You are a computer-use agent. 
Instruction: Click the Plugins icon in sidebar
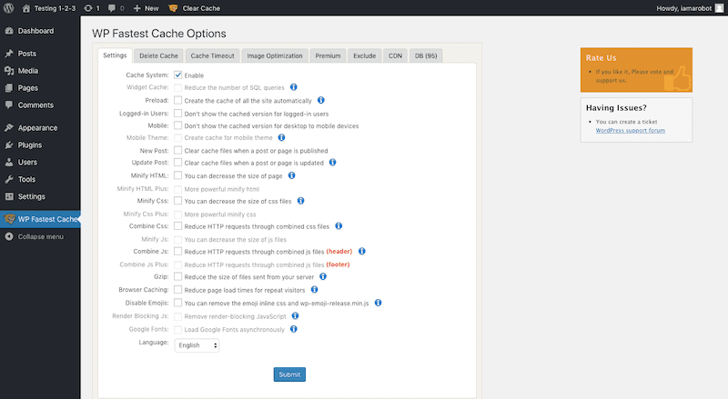[9, 145]
